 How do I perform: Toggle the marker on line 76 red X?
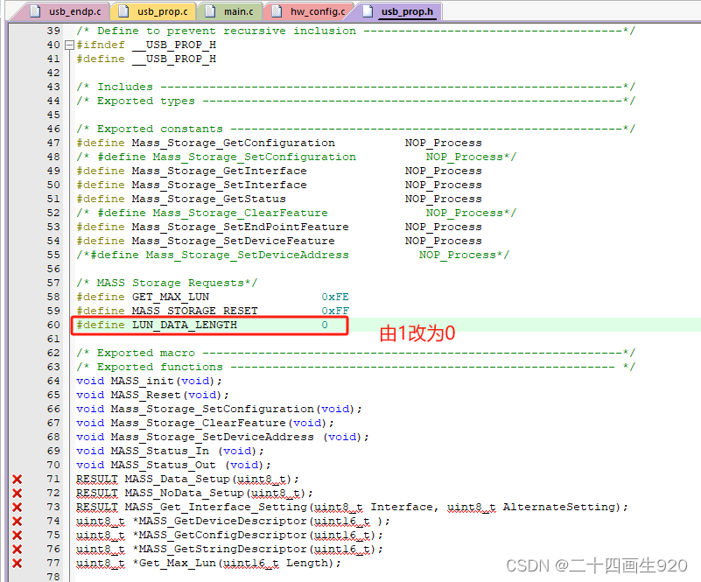coord(16,549)
